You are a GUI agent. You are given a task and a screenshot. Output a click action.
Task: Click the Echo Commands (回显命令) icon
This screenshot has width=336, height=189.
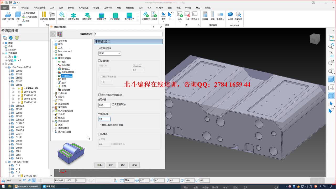[195, 16]
